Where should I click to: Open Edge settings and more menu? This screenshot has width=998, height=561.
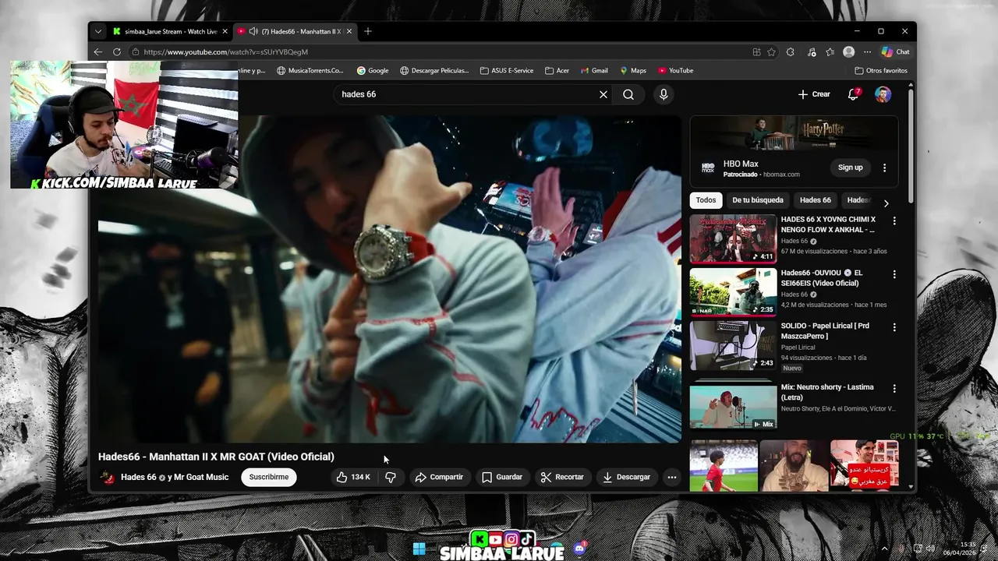[867, 51]
